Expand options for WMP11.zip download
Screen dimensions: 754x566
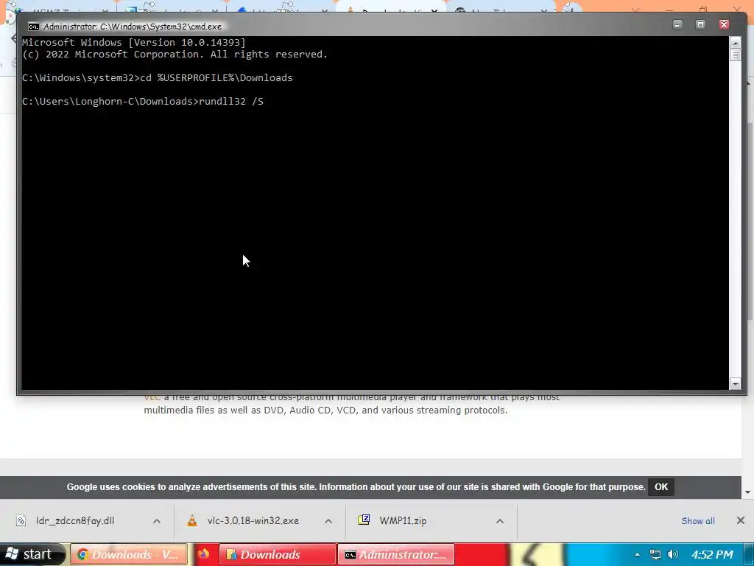click(x=500, y=521)
